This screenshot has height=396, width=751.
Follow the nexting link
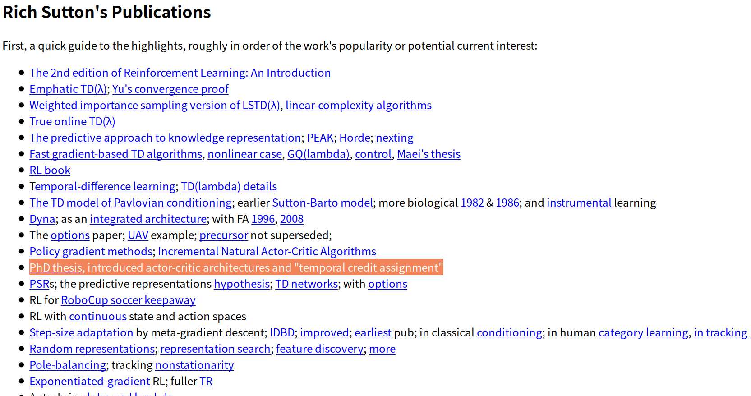pyautogui.click(x=394, y=138)
